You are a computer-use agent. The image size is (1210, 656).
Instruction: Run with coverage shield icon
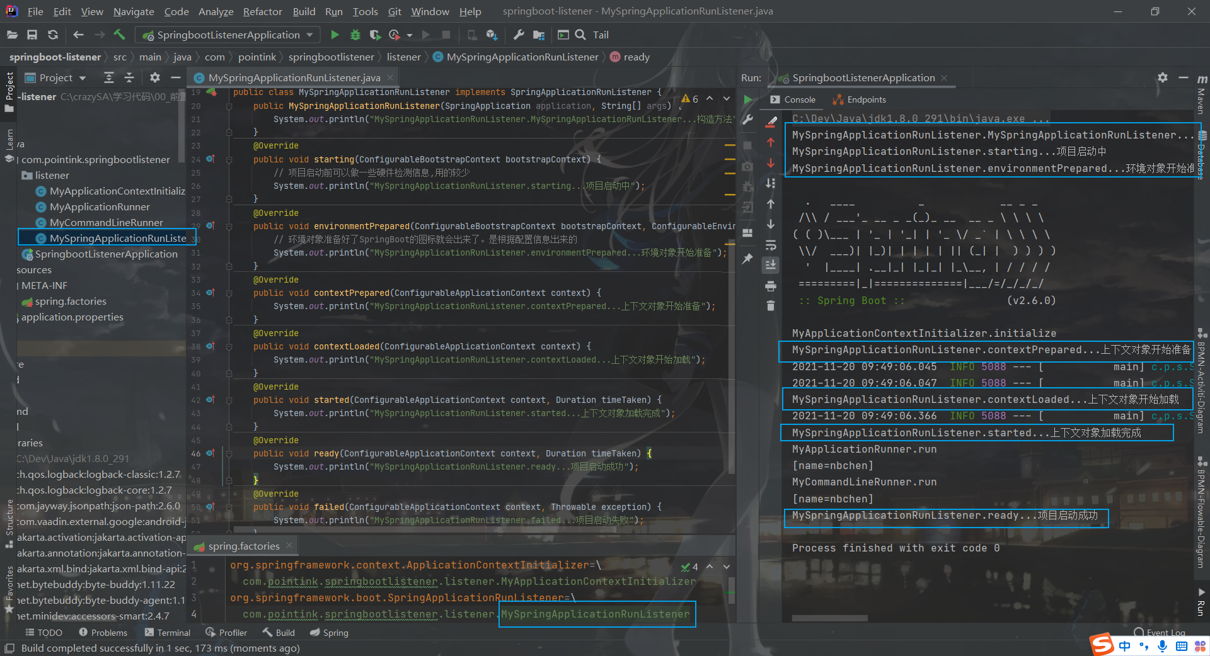coord(375,35)
